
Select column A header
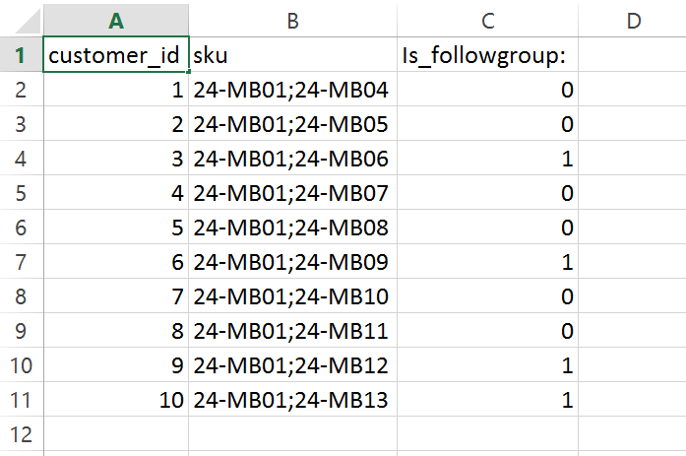[x=117, y=20]
